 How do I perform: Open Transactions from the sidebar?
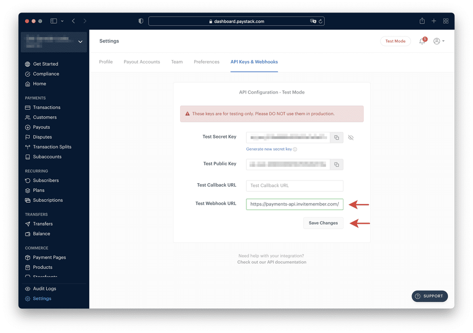coord(44,107)
